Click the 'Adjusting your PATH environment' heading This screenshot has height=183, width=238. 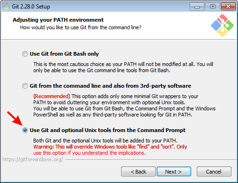point(58,20)
